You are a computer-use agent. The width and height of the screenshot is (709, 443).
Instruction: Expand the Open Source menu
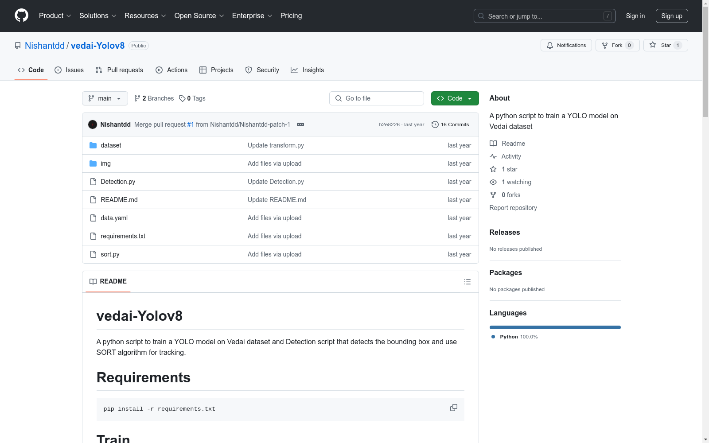click(x=199, y=16)
